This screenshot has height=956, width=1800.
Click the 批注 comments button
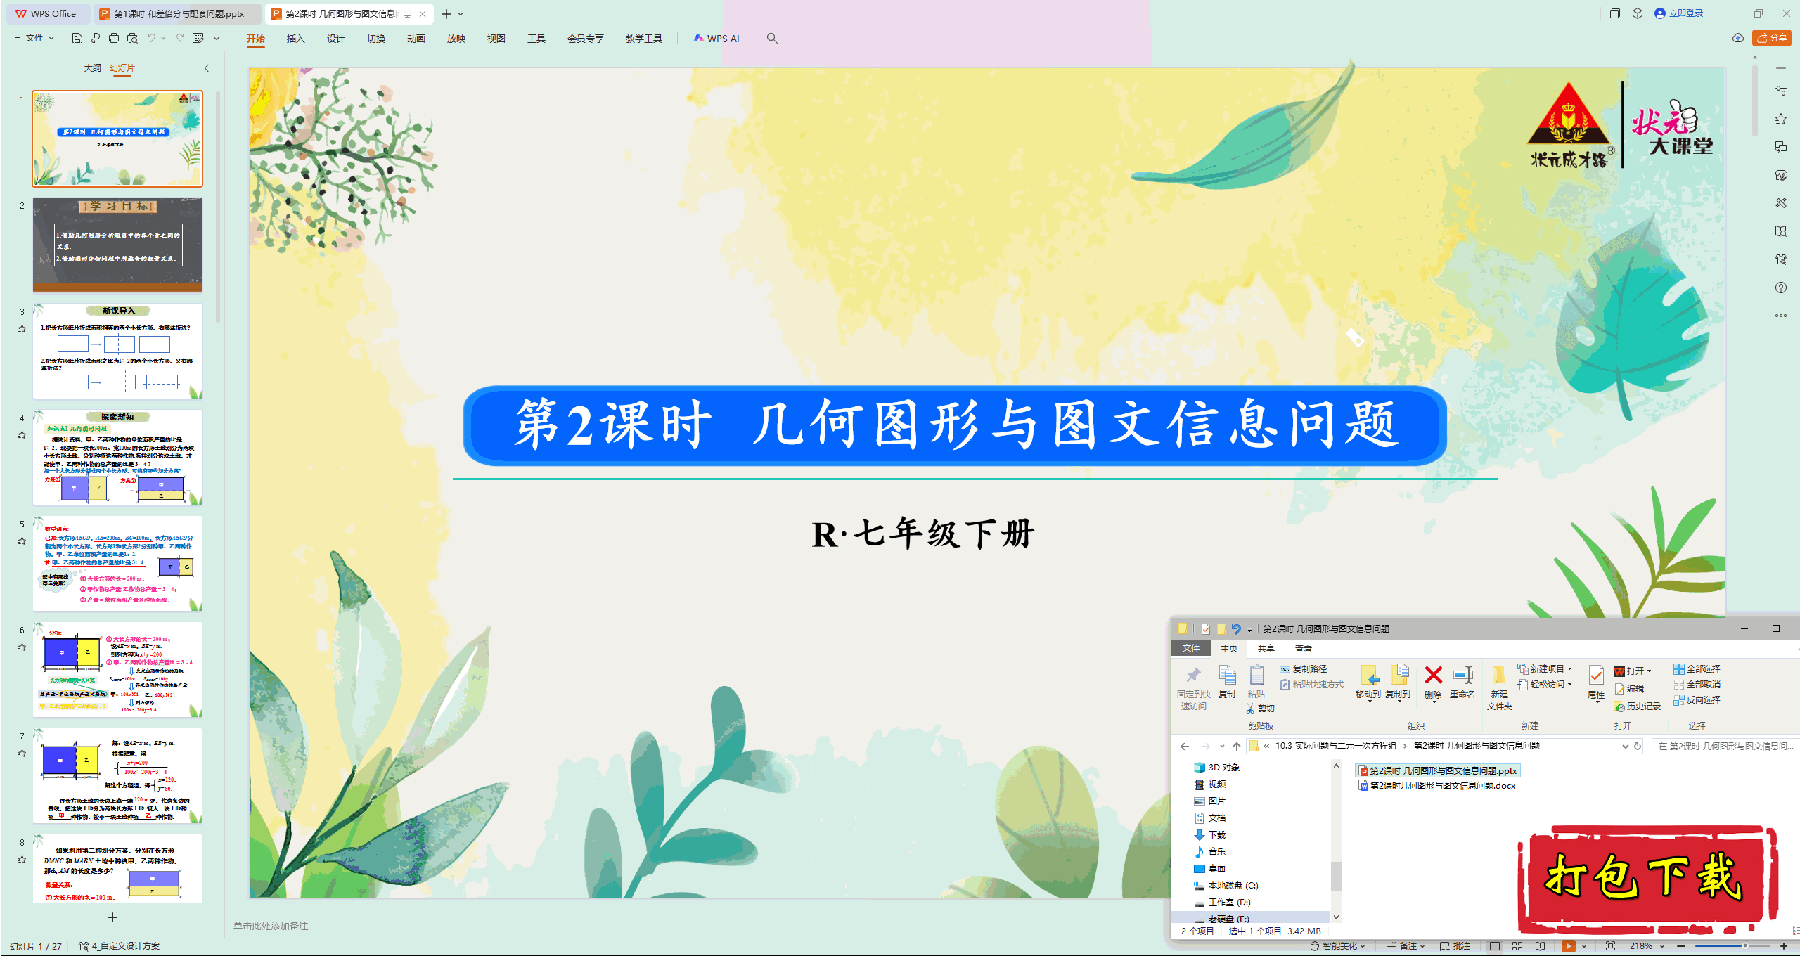click(1455, 946)
